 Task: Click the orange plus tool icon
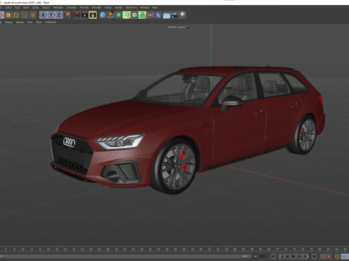click(33, 15)
